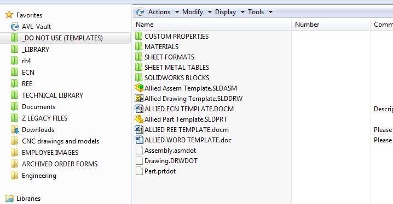The width and height of the screenshot is (393, 204).
Task: Select _DO NOT USE (TEMPLATES) in Favorites
Action: [66, 38]
